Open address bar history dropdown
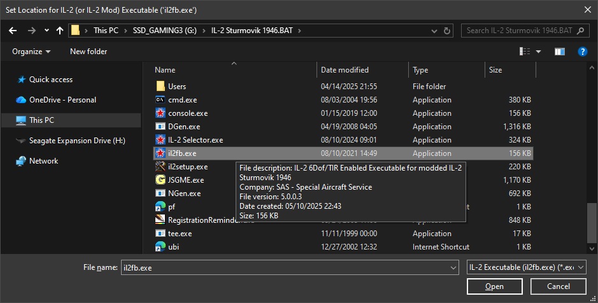598x303 pixels. point(434,31)
